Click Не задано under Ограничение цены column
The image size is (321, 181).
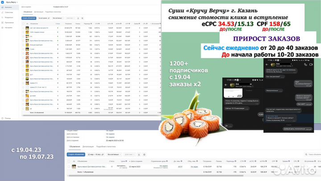164,166
